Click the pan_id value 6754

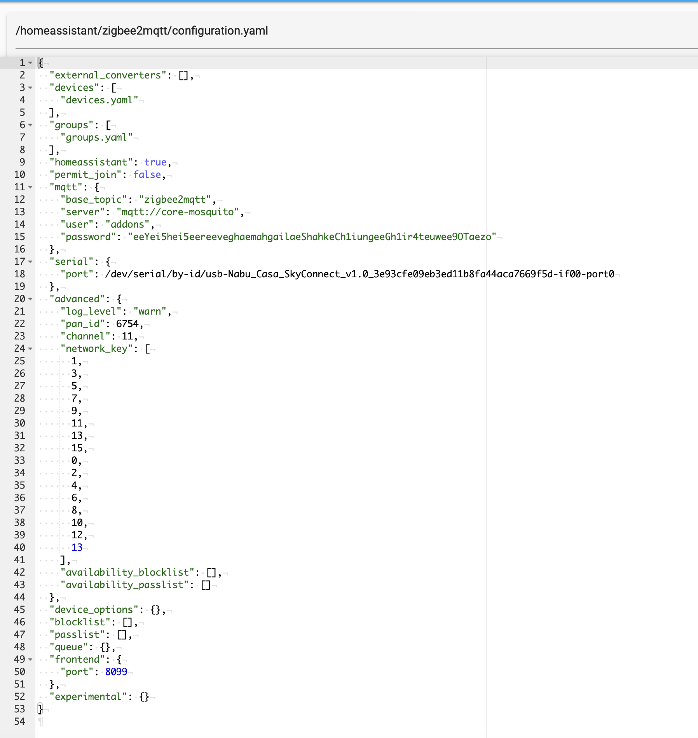click(x=127, y=324)
